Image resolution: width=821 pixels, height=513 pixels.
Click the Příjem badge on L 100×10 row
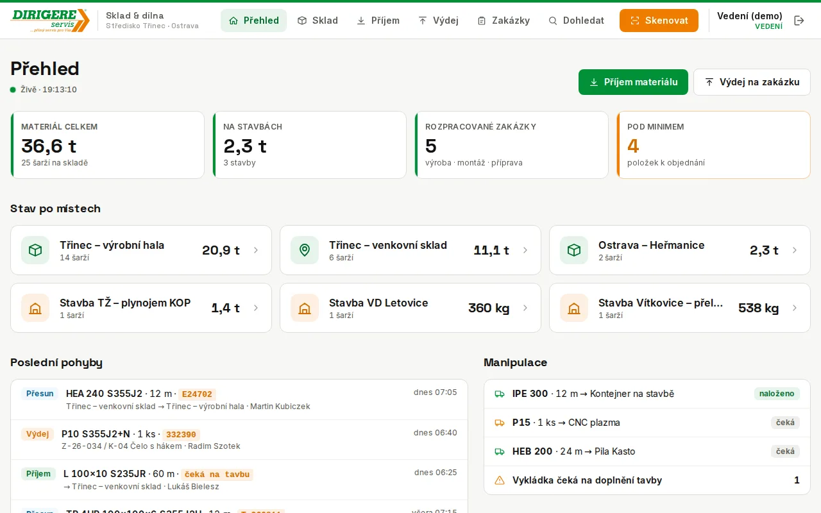tap(38, 474)
